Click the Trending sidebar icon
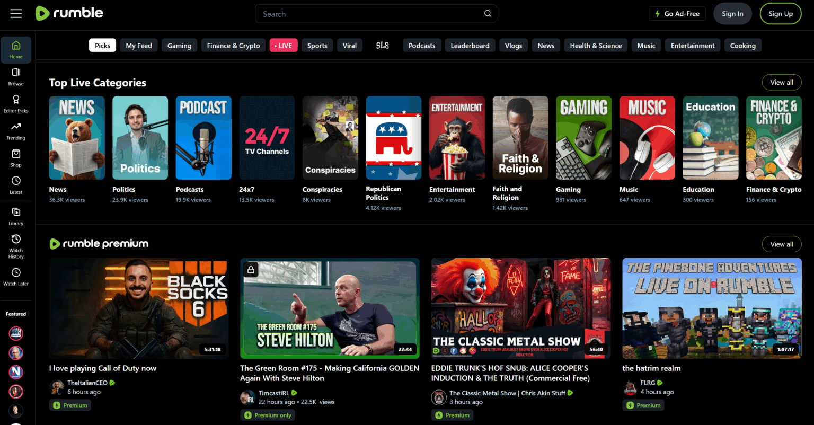 15,131
